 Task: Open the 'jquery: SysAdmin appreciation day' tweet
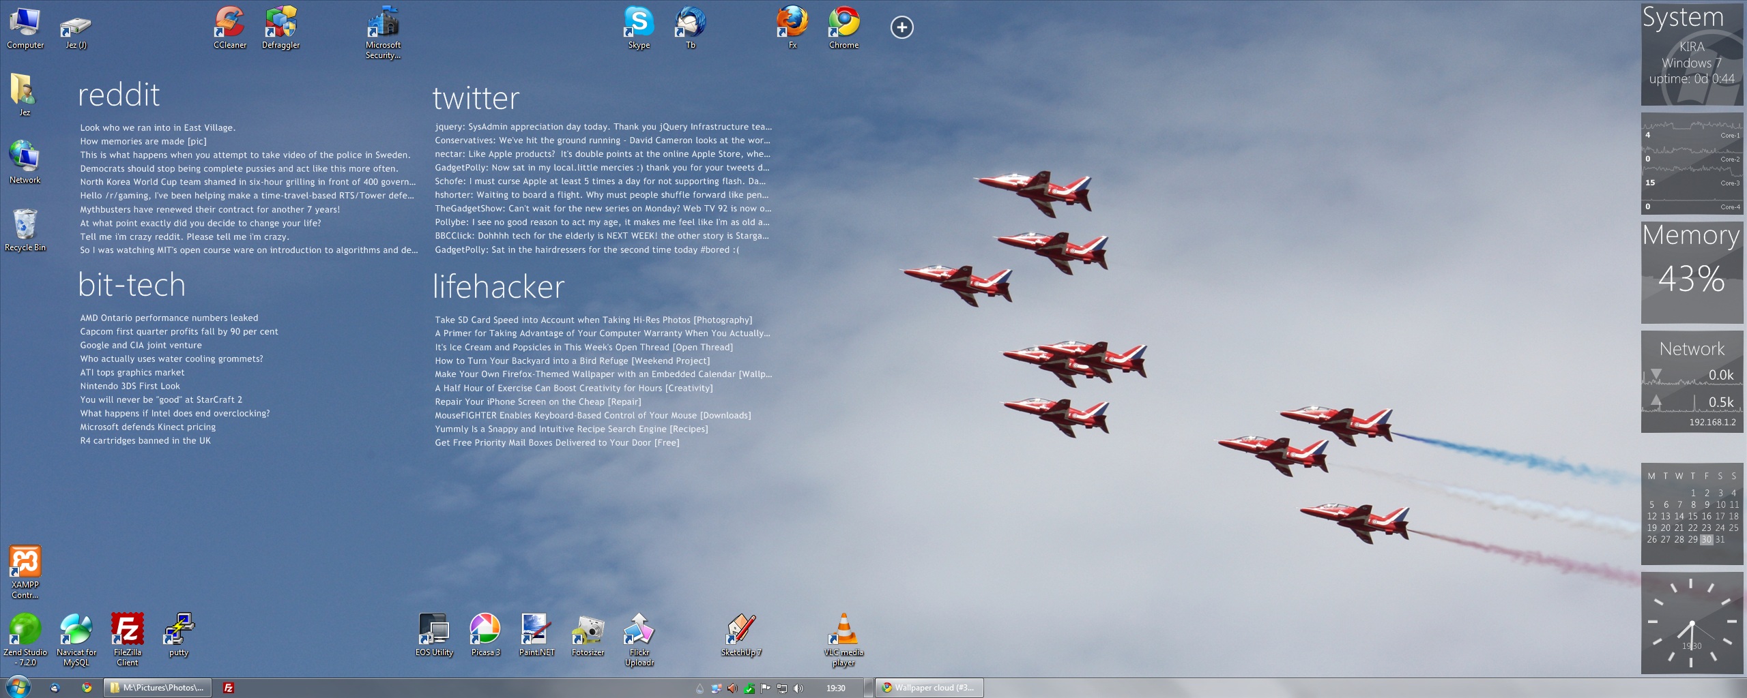coord(603,127)
